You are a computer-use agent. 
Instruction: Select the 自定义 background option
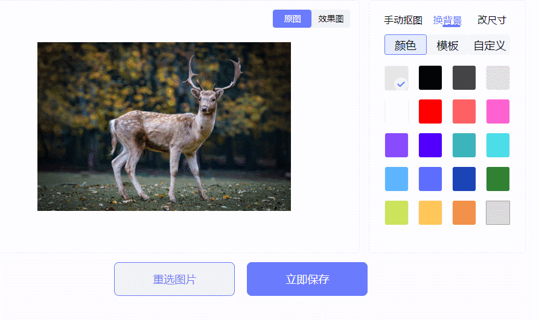[490, 45]
